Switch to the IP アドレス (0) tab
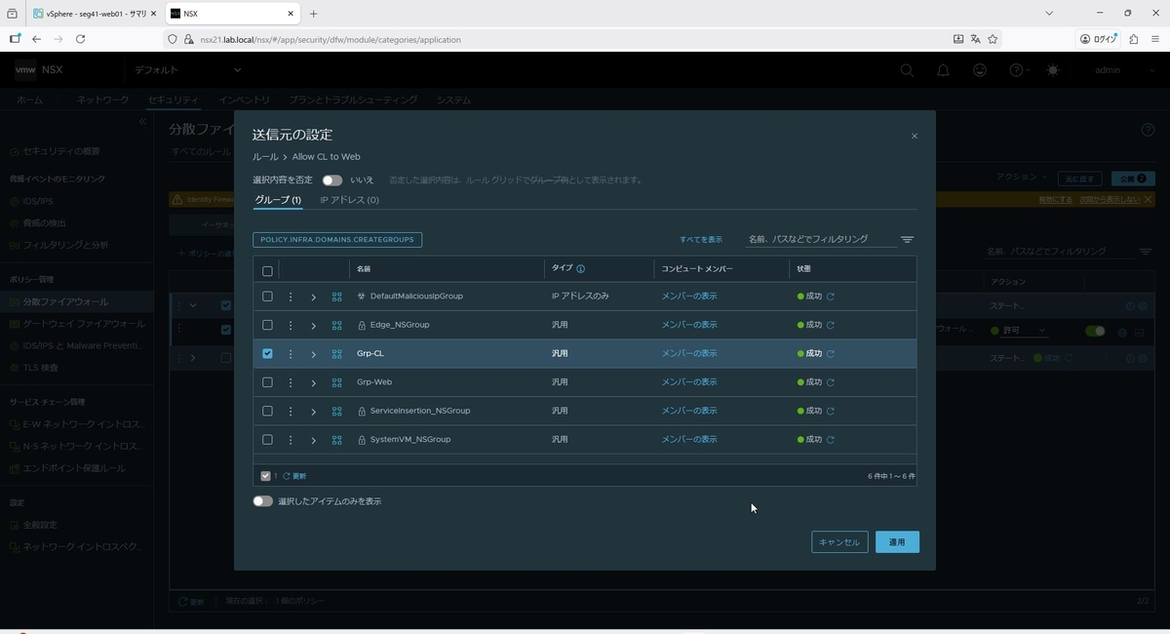Screen dimensions: 1170x634 click(349, 200)
